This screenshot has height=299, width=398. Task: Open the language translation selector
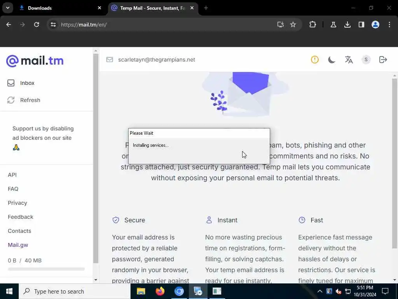coord(349,60)
